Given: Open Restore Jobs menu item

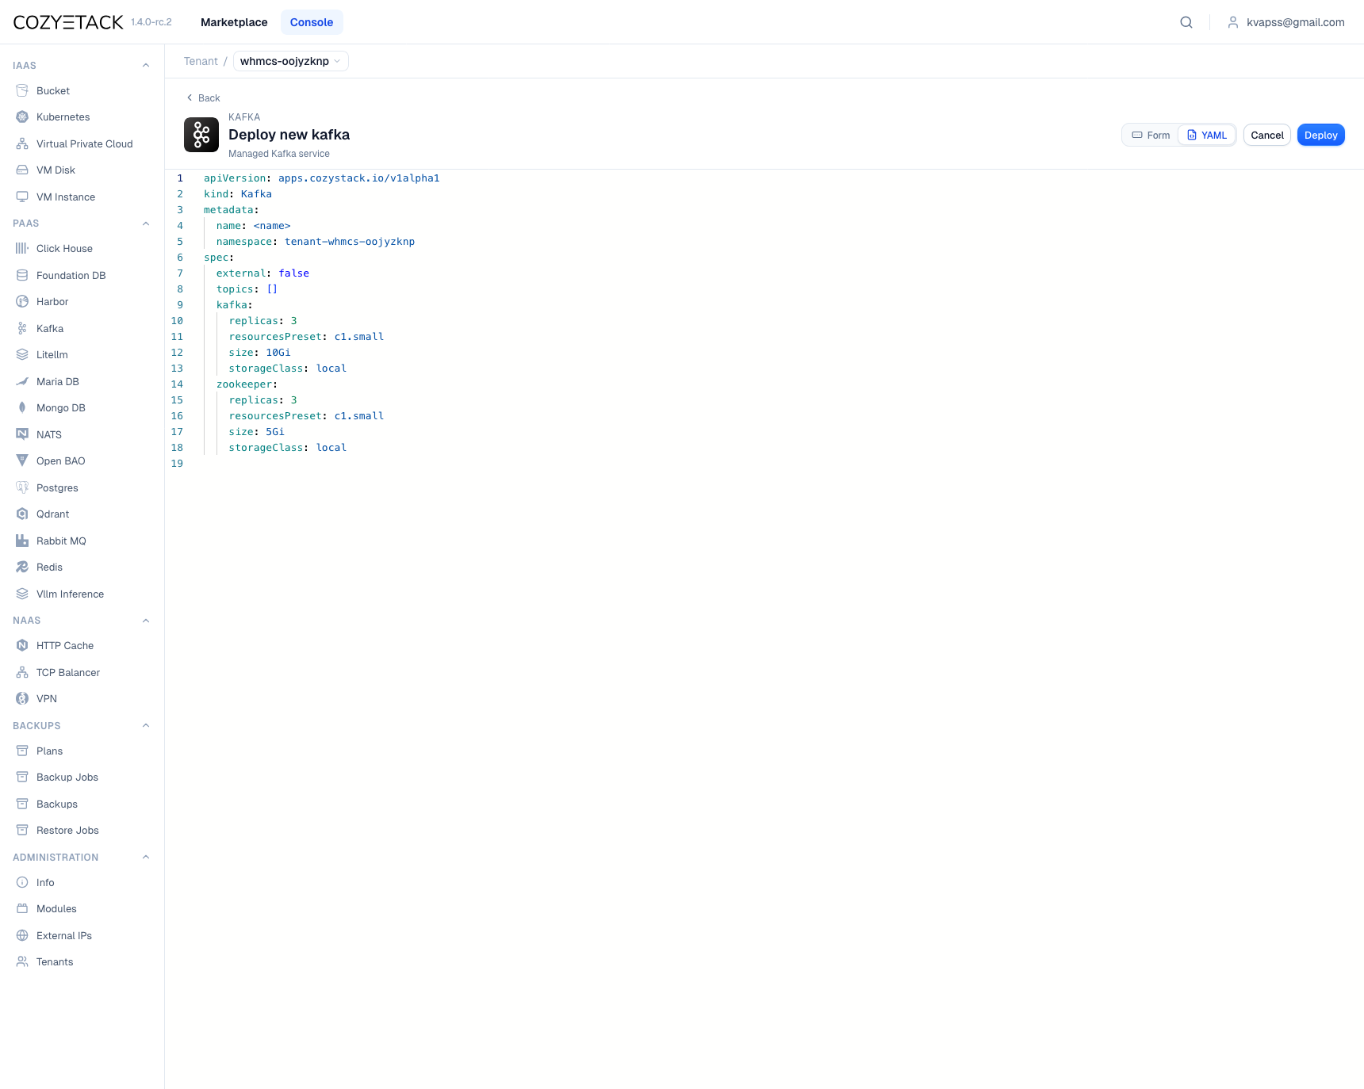Looking at the screenshot, I should coord(67,830).
